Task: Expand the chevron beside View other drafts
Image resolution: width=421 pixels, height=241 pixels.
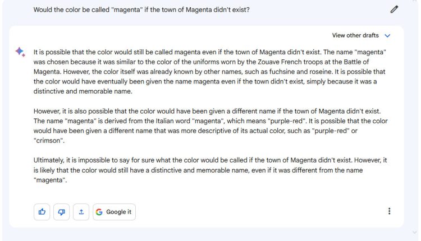Action: 387,36
